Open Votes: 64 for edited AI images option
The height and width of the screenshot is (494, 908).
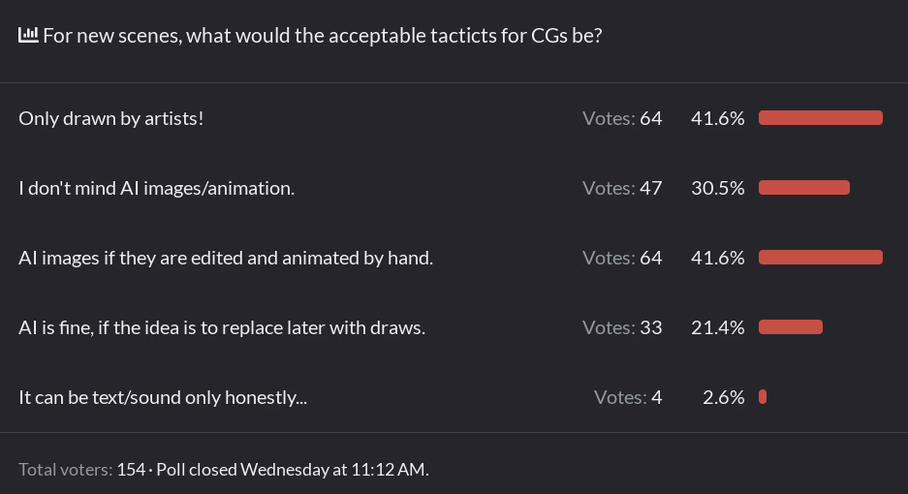(x=622, y=258)
